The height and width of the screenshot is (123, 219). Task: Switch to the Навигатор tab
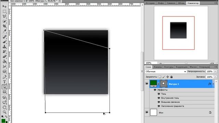193,3
